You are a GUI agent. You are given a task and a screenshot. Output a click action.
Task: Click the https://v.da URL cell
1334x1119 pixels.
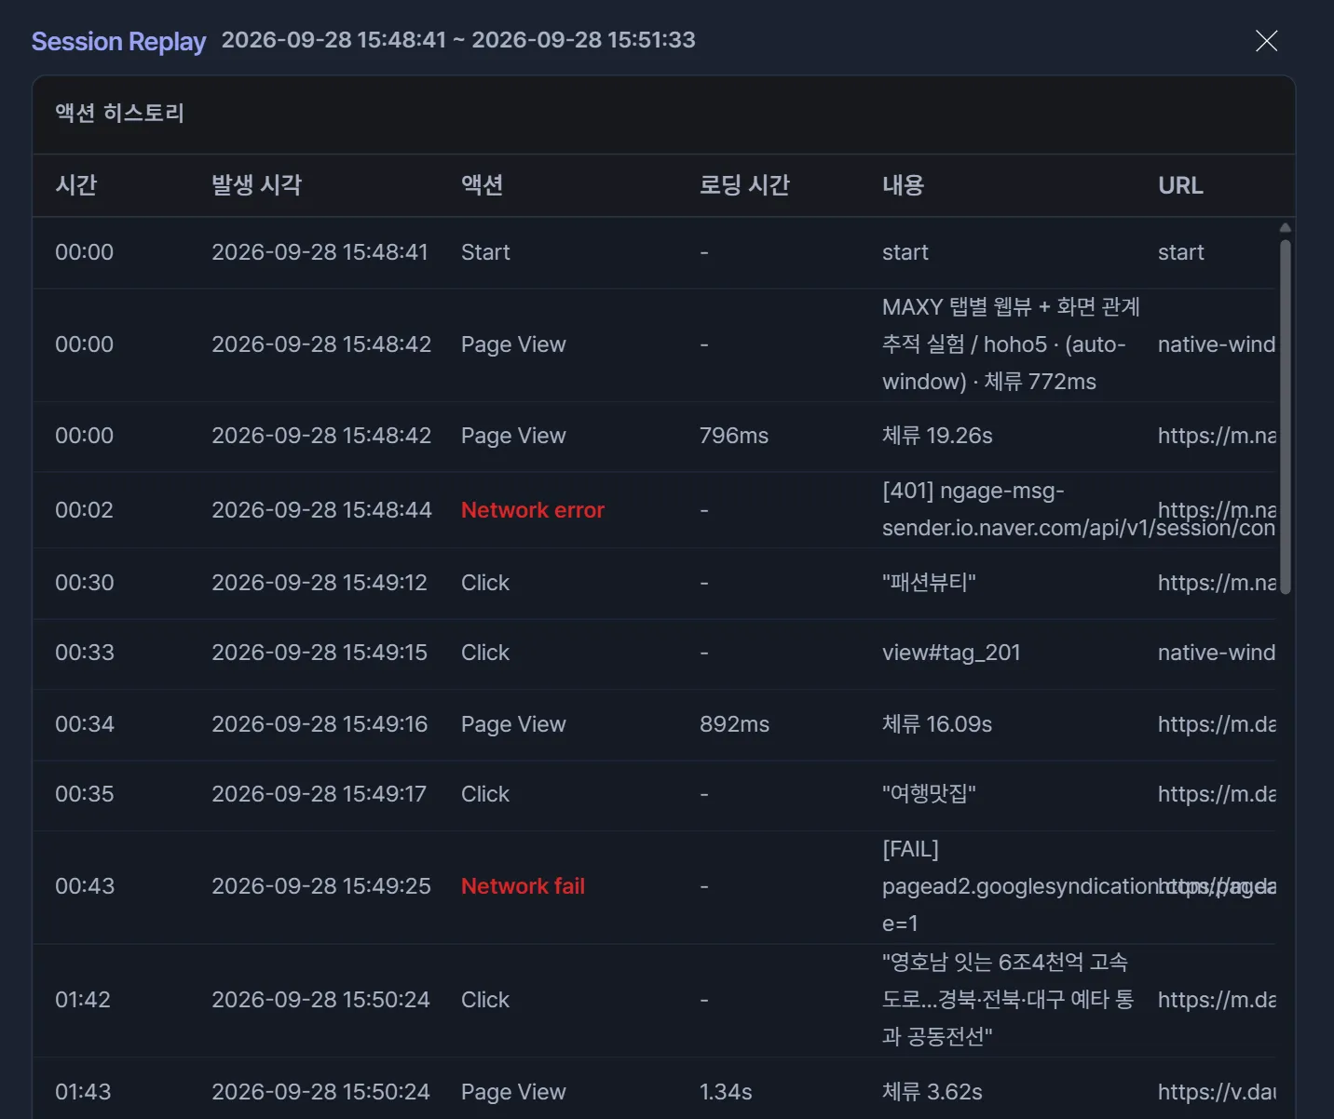[x=1217, y=1092]
